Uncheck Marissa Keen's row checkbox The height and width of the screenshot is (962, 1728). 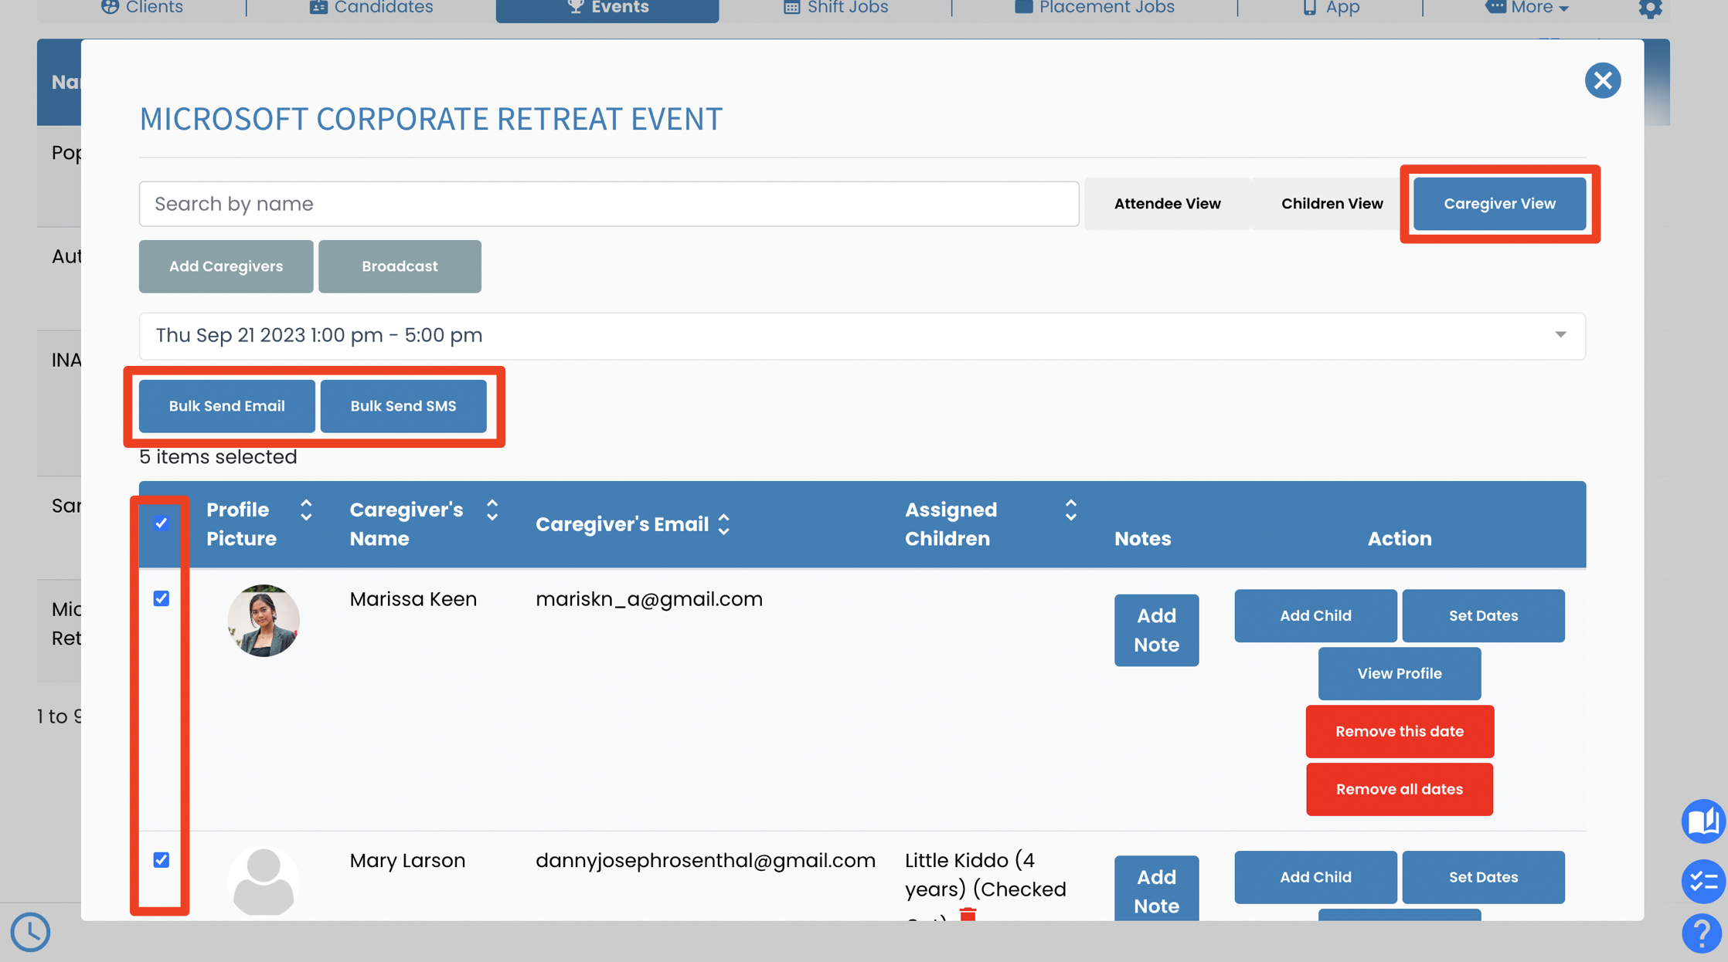pyautogui.click(x=161, y=598)
